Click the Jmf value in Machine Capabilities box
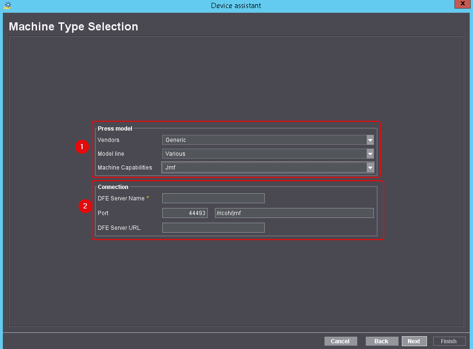 (x=264, y=168)
